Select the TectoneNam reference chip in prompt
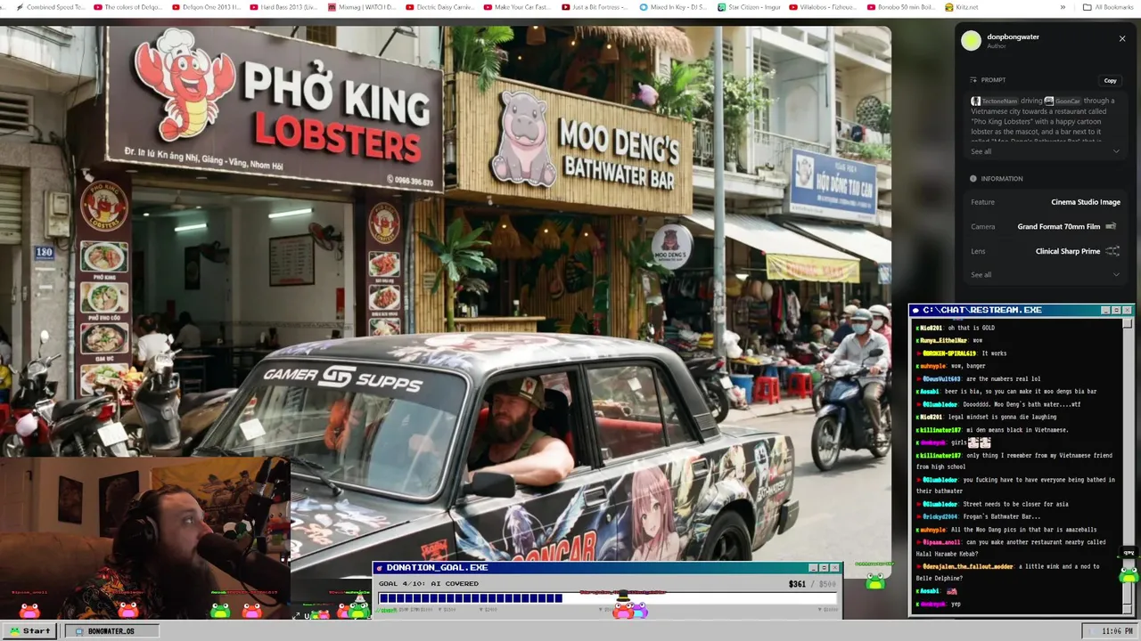Screen dimensions: 1141x641 [994, 101]
